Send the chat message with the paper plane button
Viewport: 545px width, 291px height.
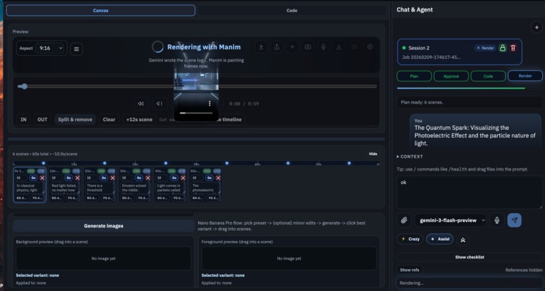tap(515, 220)
